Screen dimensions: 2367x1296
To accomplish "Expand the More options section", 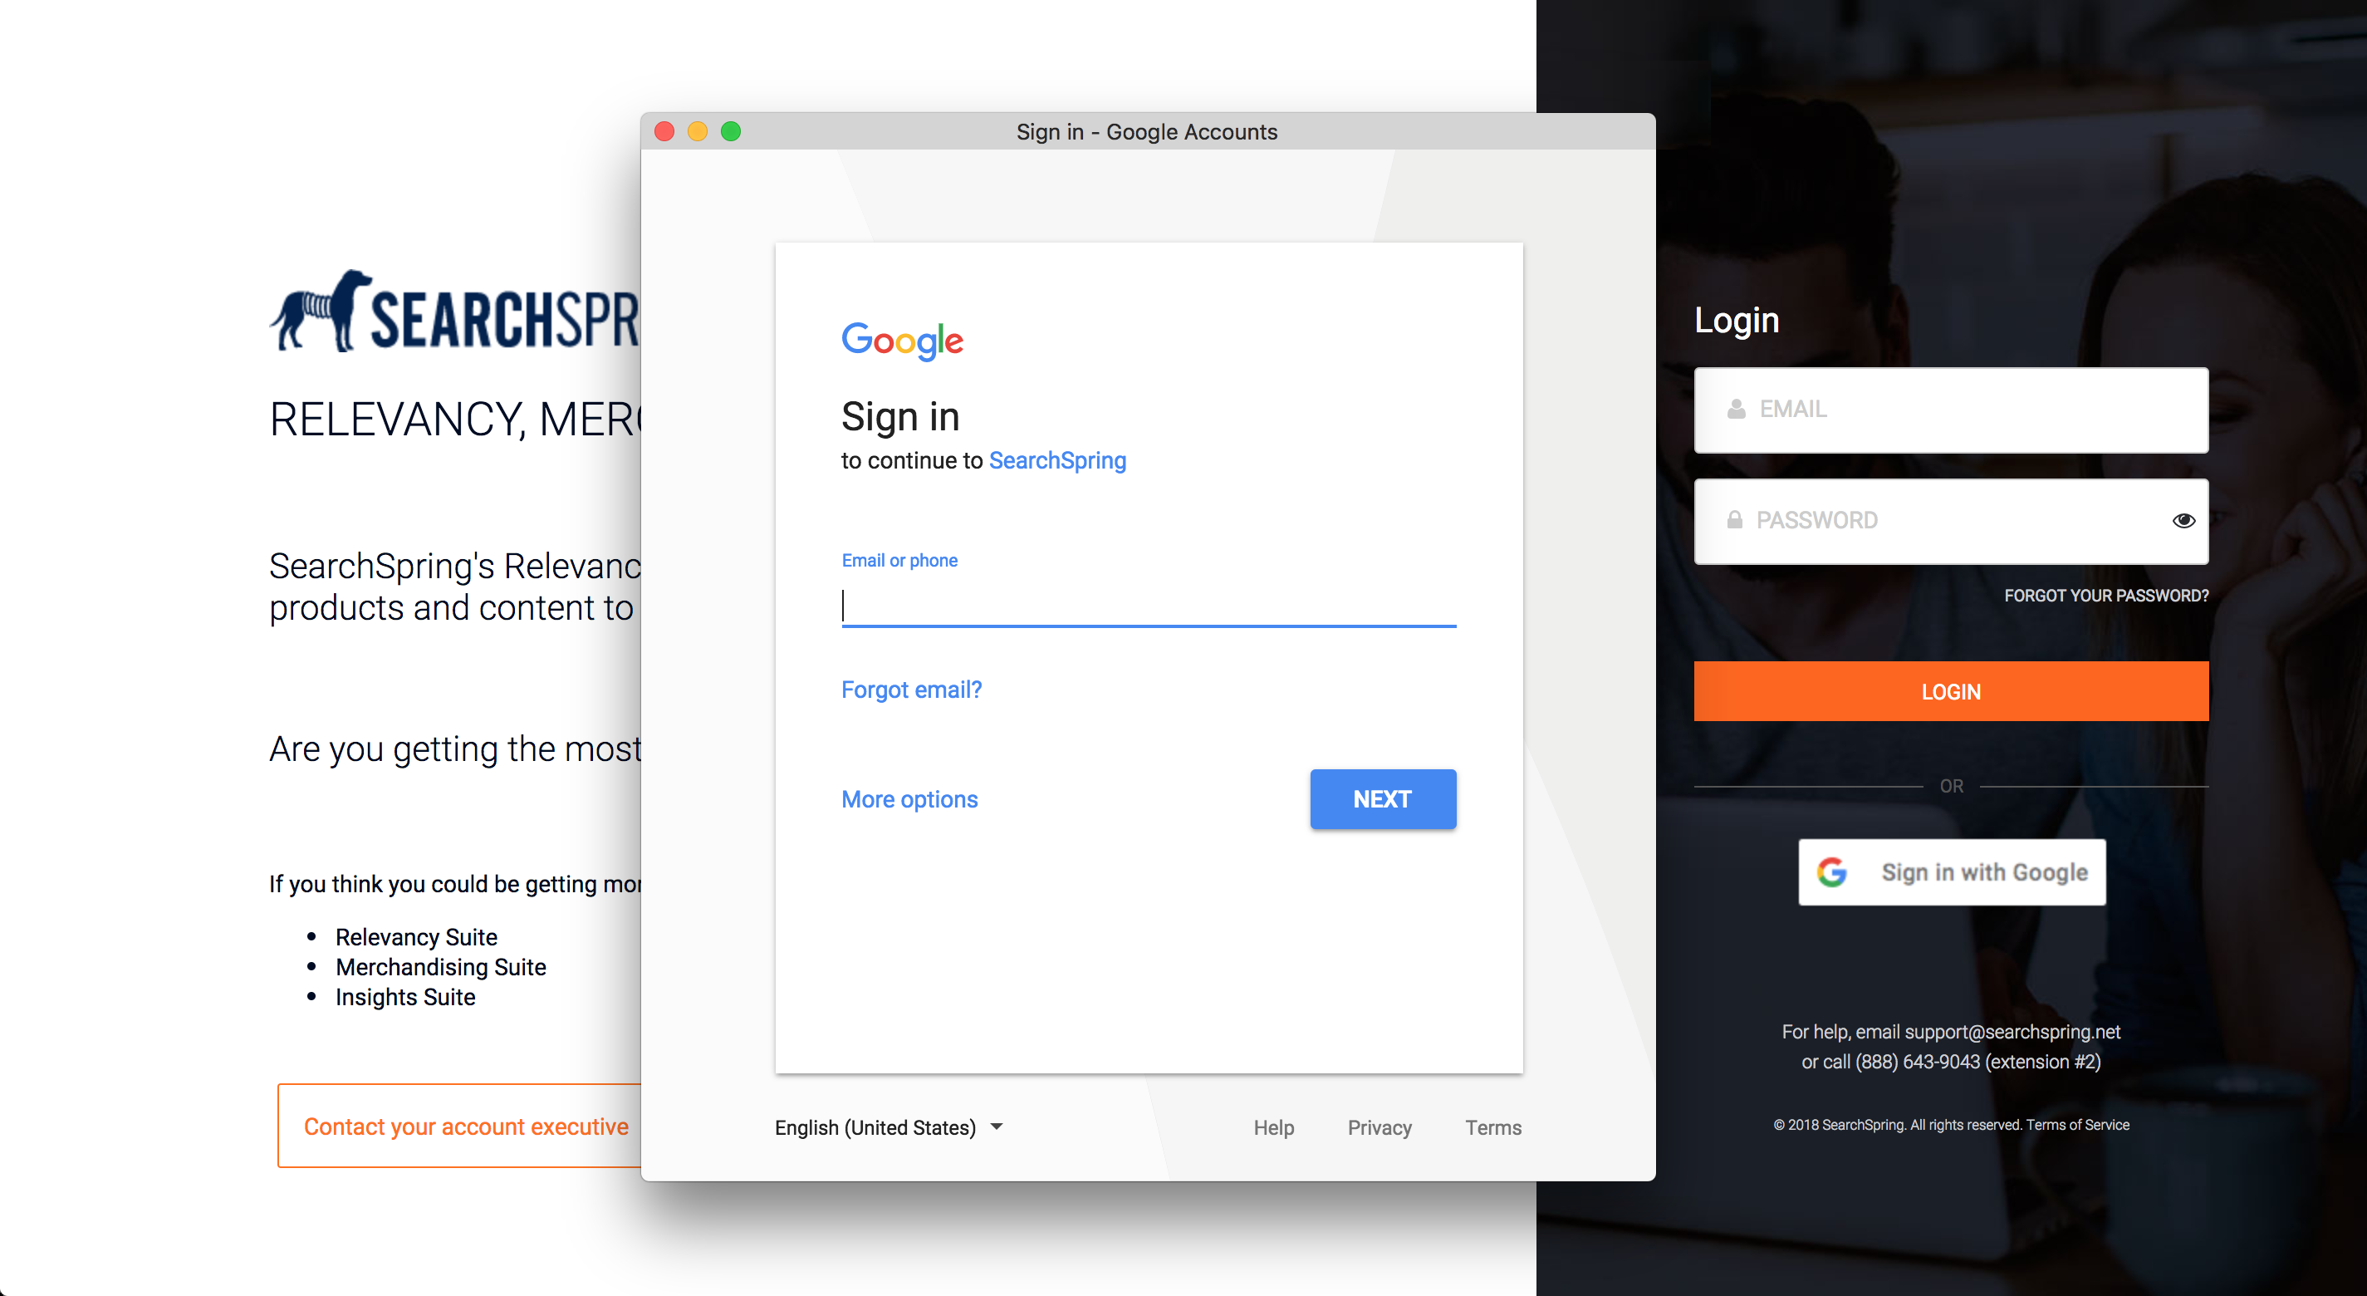I will [x=909, y=798].
